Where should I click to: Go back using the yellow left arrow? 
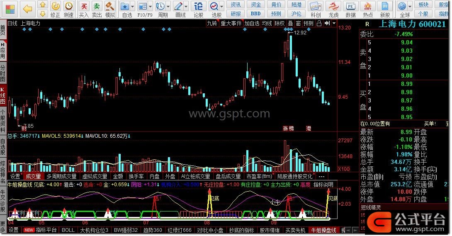(27, 9)
